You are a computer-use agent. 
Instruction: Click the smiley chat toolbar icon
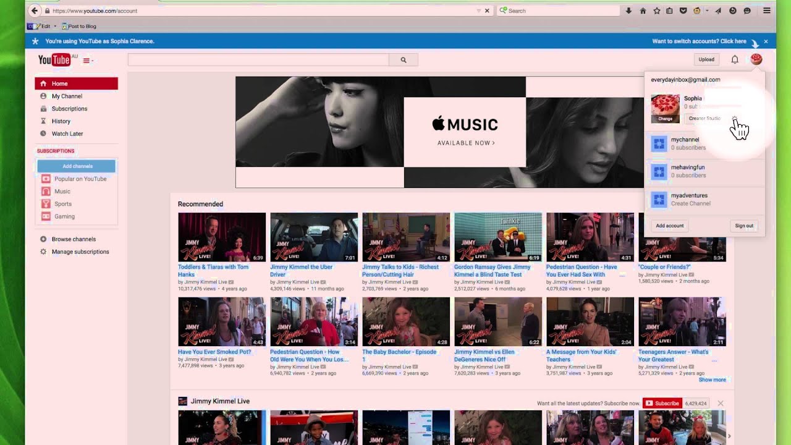tap(747, 11)
